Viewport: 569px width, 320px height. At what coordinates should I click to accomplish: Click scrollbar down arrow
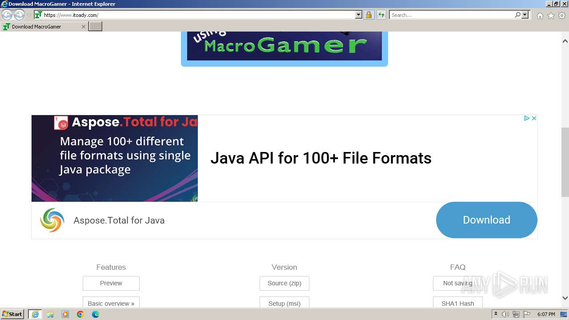[x=565, y=298]
